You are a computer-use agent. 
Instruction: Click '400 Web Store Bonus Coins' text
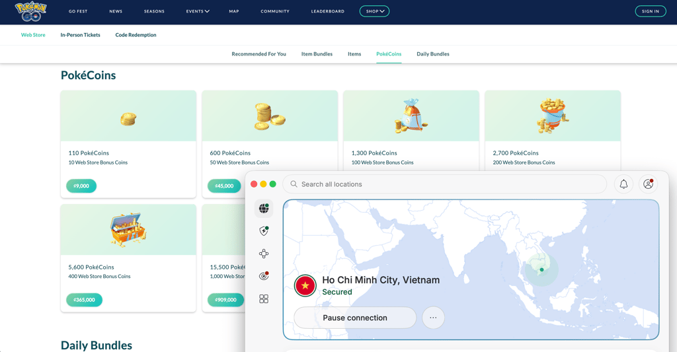pyautogui.click(x=99, y=277)
